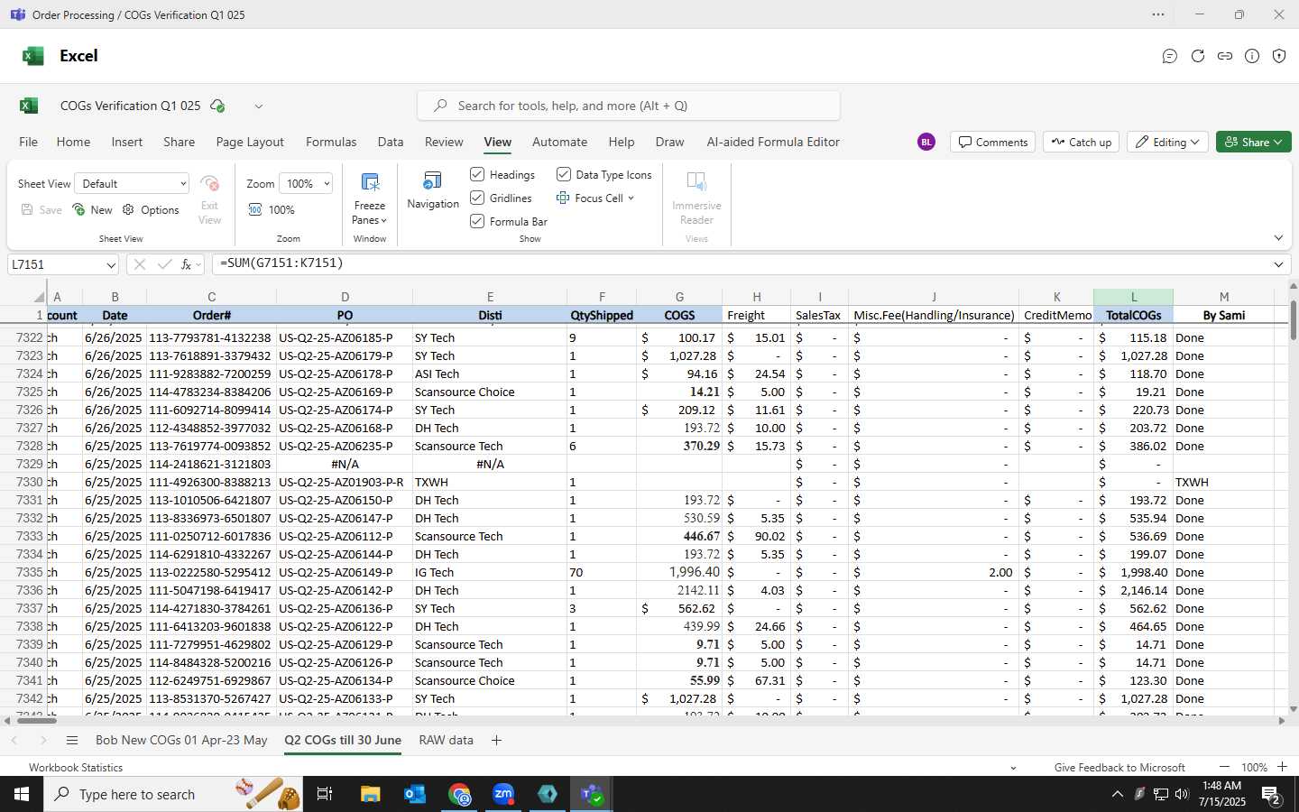Toggle the Formula Bar checkbox
The width and height of the screenshot is (1299, 812).
[477, 221]
